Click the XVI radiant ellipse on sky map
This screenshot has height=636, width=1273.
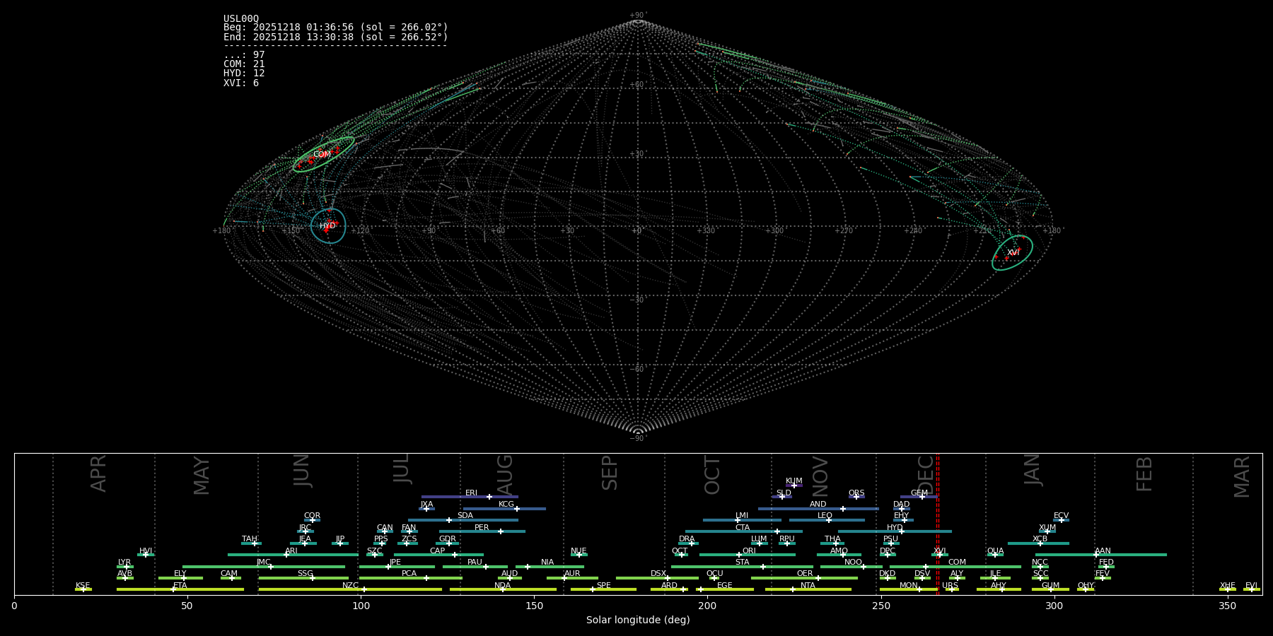(1012, 252)
